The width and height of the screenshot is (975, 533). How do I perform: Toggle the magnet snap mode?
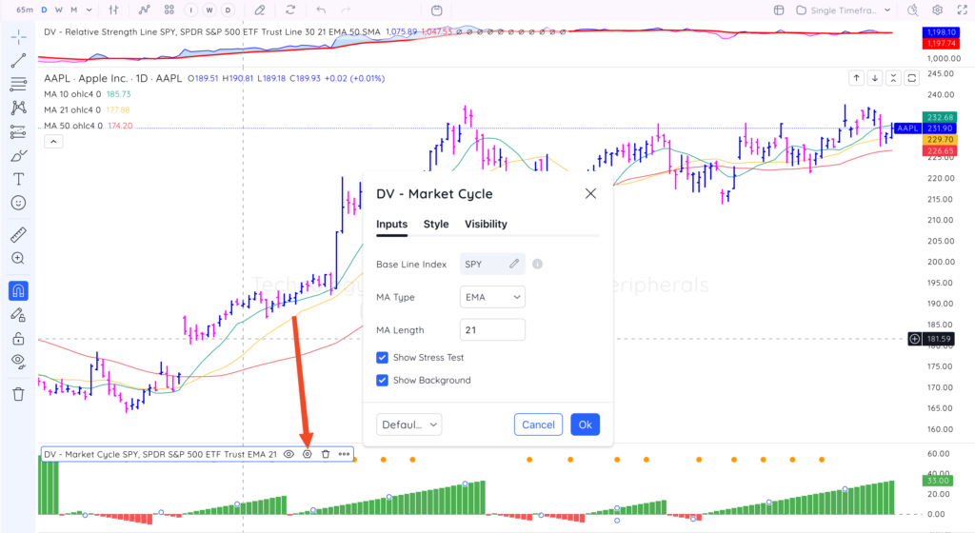click(x=18, y=290)
